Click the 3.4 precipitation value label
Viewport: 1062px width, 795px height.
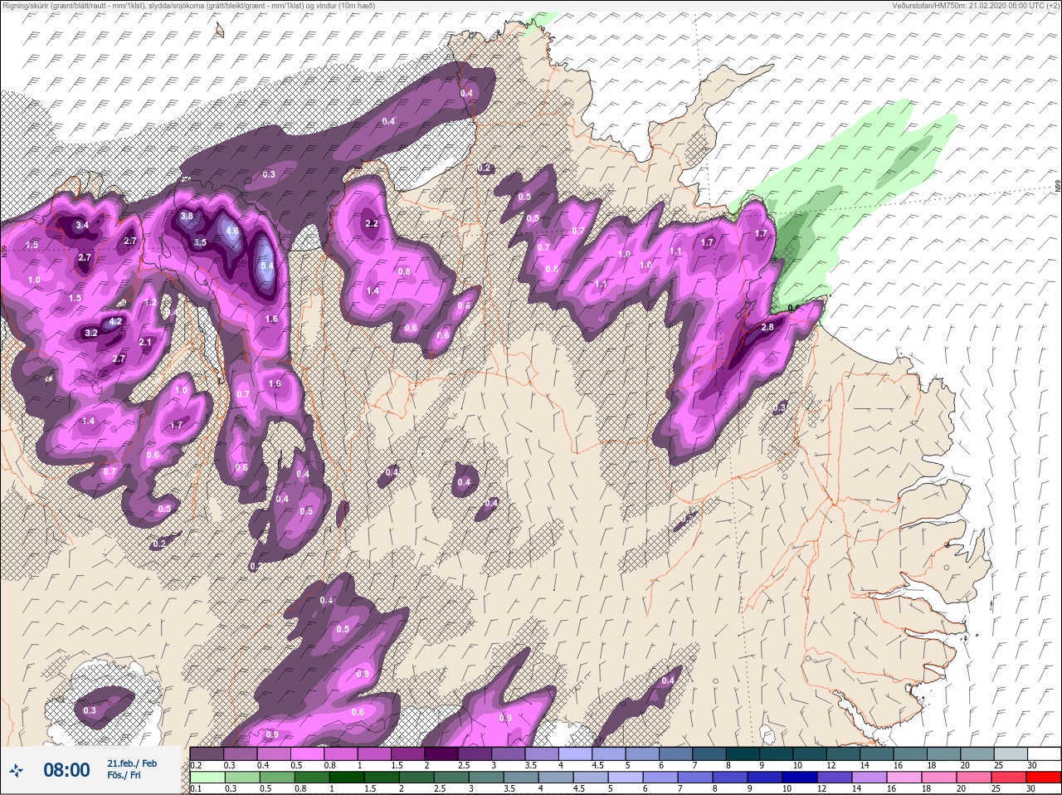[81, 225]
